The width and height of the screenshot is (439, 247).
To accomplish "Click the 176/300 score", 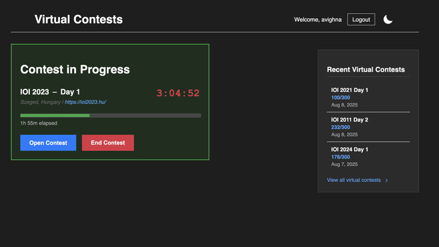I will [x=341, y=157].
